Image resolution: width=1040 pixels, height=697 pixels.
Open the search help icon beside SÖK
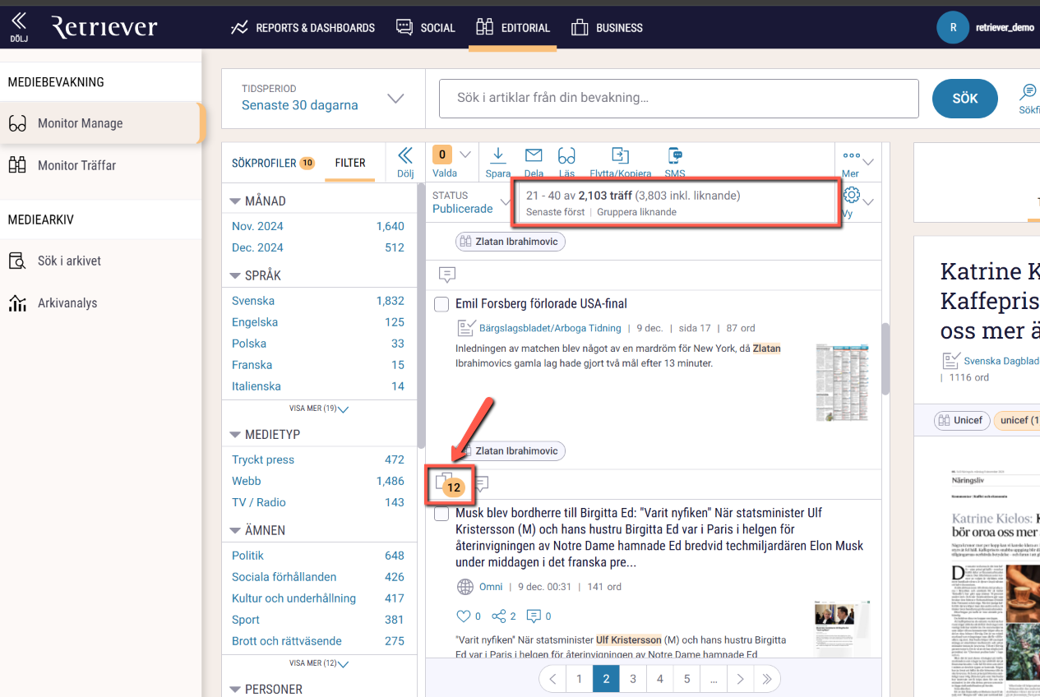tap(1028, 98)
